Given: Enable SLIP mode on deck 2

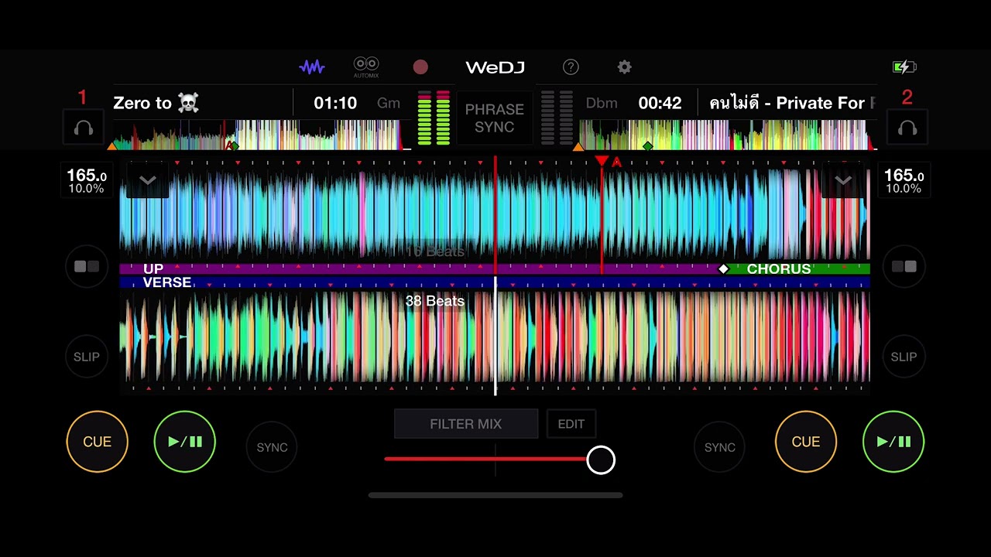Looking at the screenshot, I should click(904, 357).
